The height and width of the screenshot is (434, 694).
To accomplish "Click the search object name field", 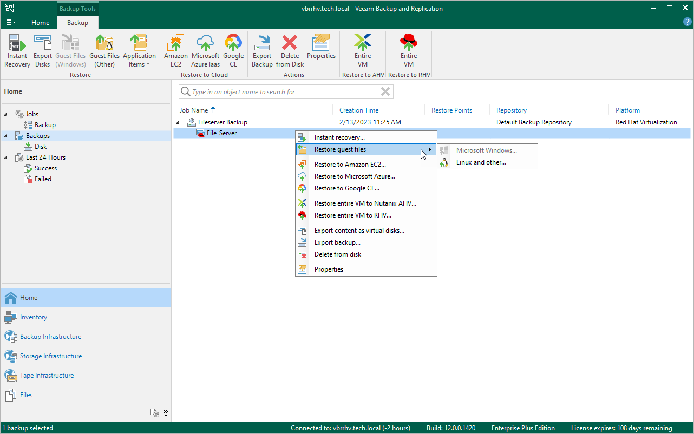I will pos(286,92).
